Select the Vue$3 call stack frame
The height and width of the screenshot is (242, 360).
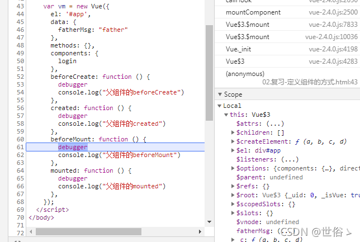287,61
